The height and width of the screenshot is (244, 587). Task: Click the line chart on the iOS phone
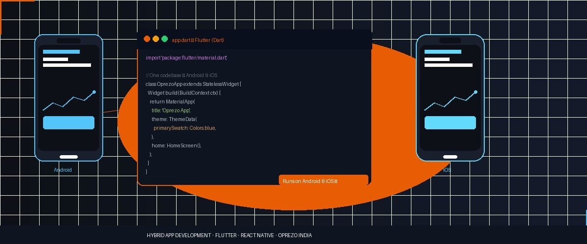[x=451, y=101]
